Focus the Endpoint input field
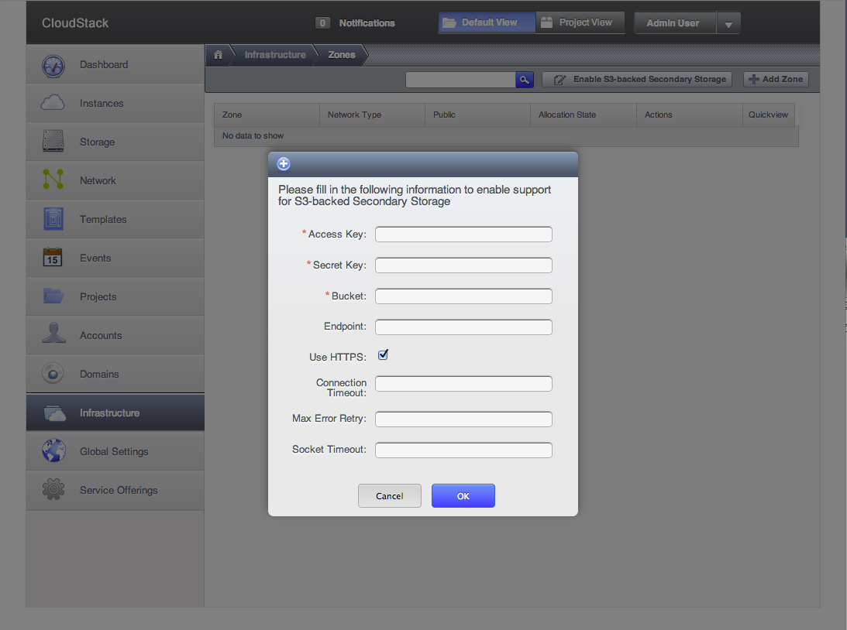 (x=463, y=327)
